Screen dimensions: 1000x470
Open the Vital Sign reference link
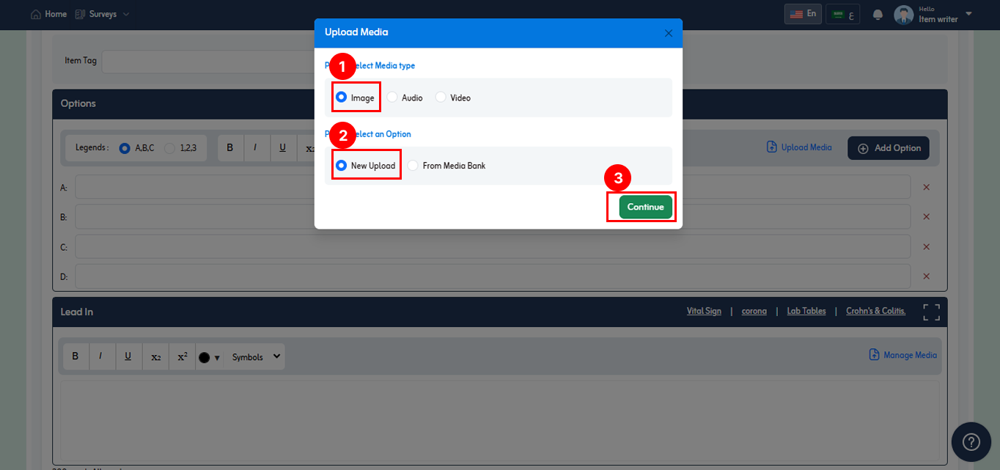click(704, 311)
